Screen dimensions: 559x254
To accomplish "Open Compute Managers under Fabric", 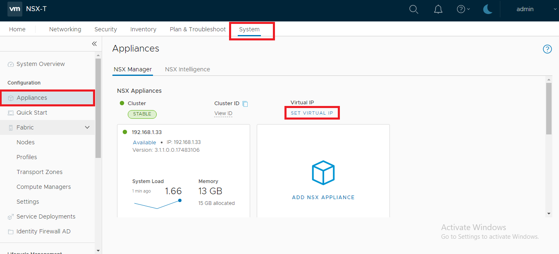I will click(44, 187).
